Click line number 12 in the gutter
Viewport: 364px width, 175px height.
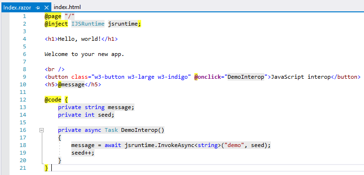point(23,100)
